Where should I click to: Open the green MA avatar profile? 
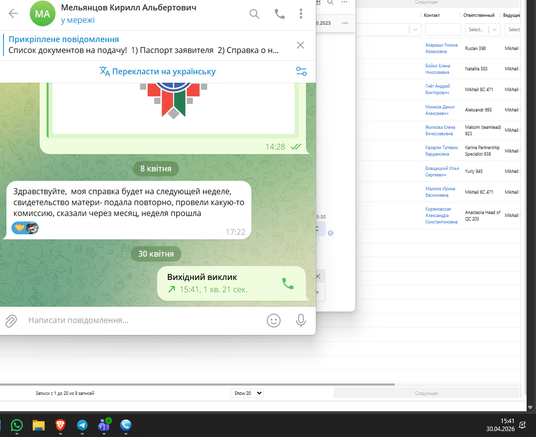pos(42,14)
